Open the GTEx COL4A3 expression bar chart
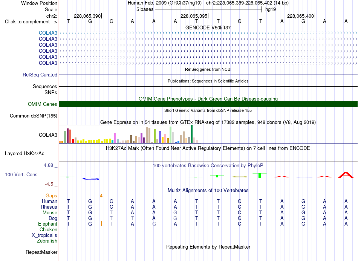 tap(130, 134)
